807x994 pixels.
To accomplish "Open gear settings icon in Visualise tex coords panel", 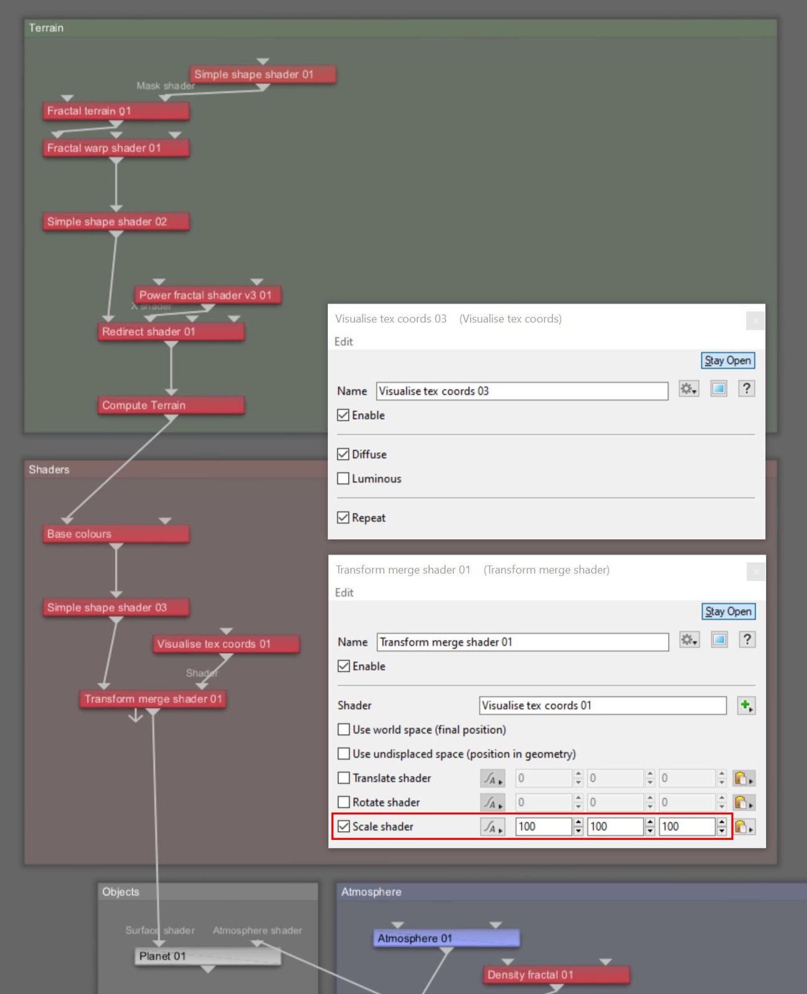I will click(688, 389).
